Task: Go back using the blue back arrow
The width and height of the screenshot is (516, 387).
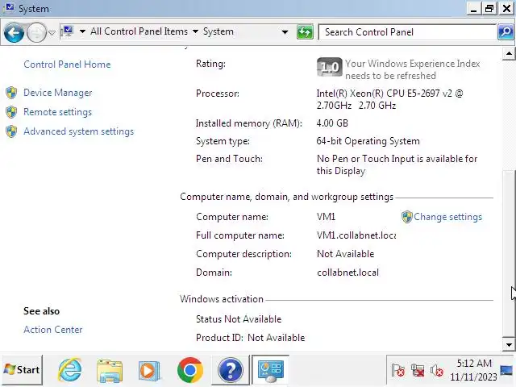Action: click(x=14, y=32)
